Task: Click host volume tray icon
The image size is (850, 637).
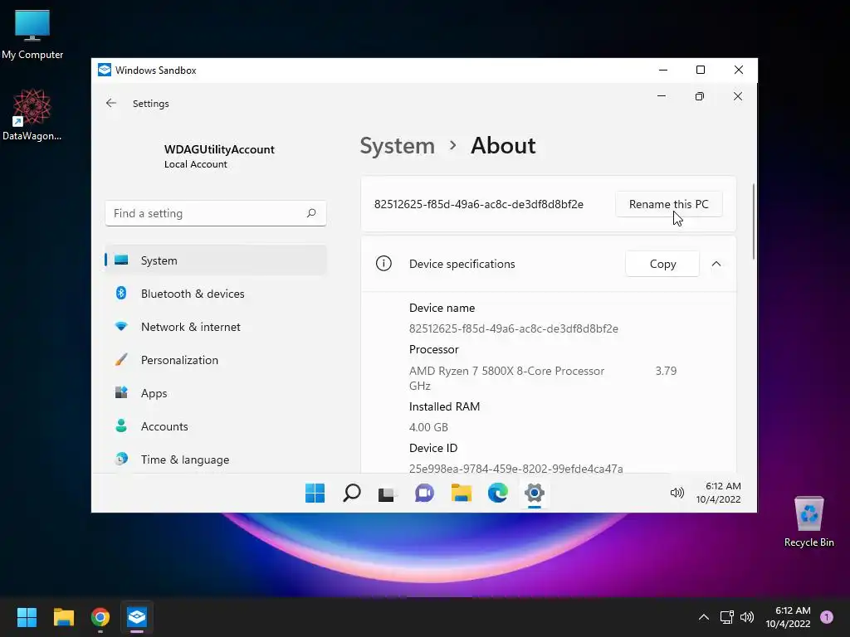Action: 747,617
